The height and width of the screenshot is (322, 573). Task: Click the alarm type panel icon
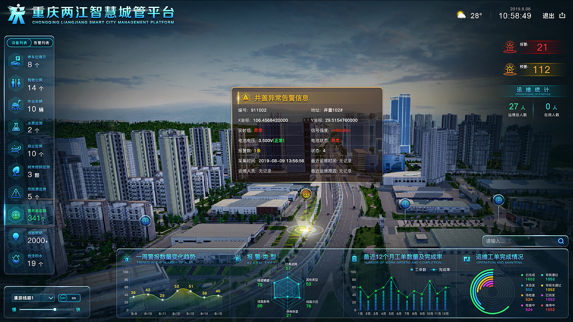click(x=238, y=258)
